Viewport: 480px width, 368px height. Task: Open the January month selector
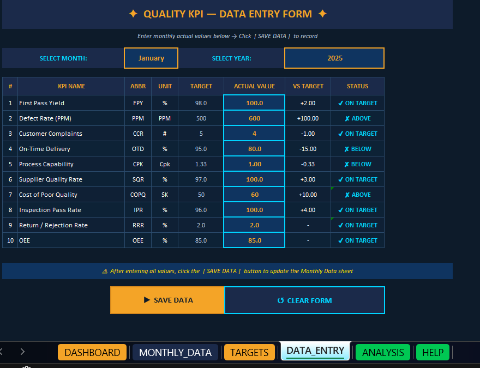151,58
